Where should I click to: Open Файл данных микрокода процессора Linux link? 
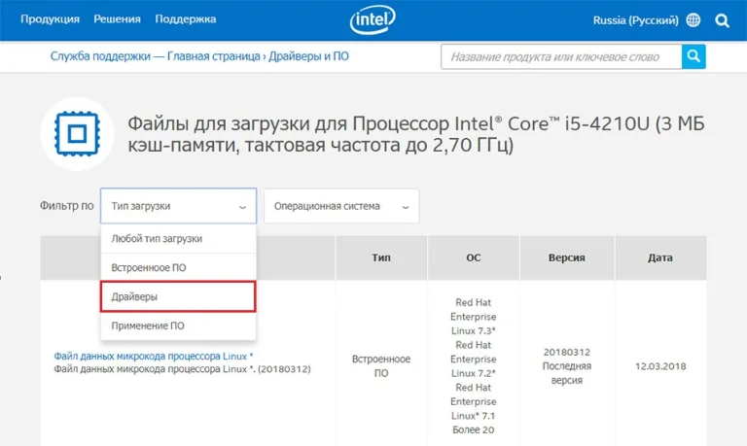click(154, 356)
